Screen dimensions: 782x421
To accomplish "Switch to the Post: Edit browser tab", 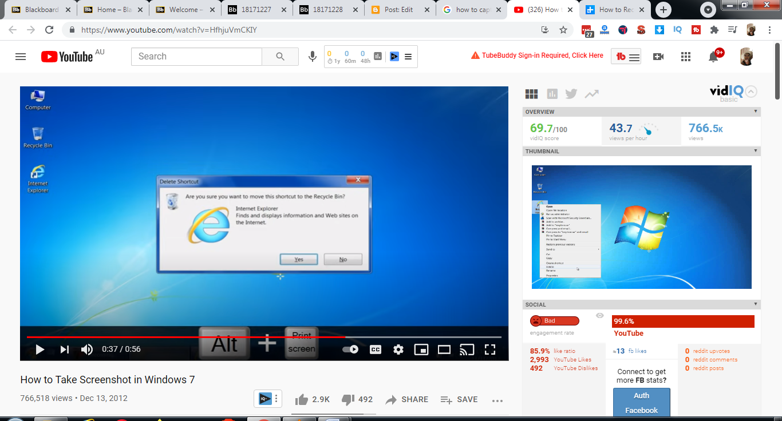I will (x=400, y=10).
